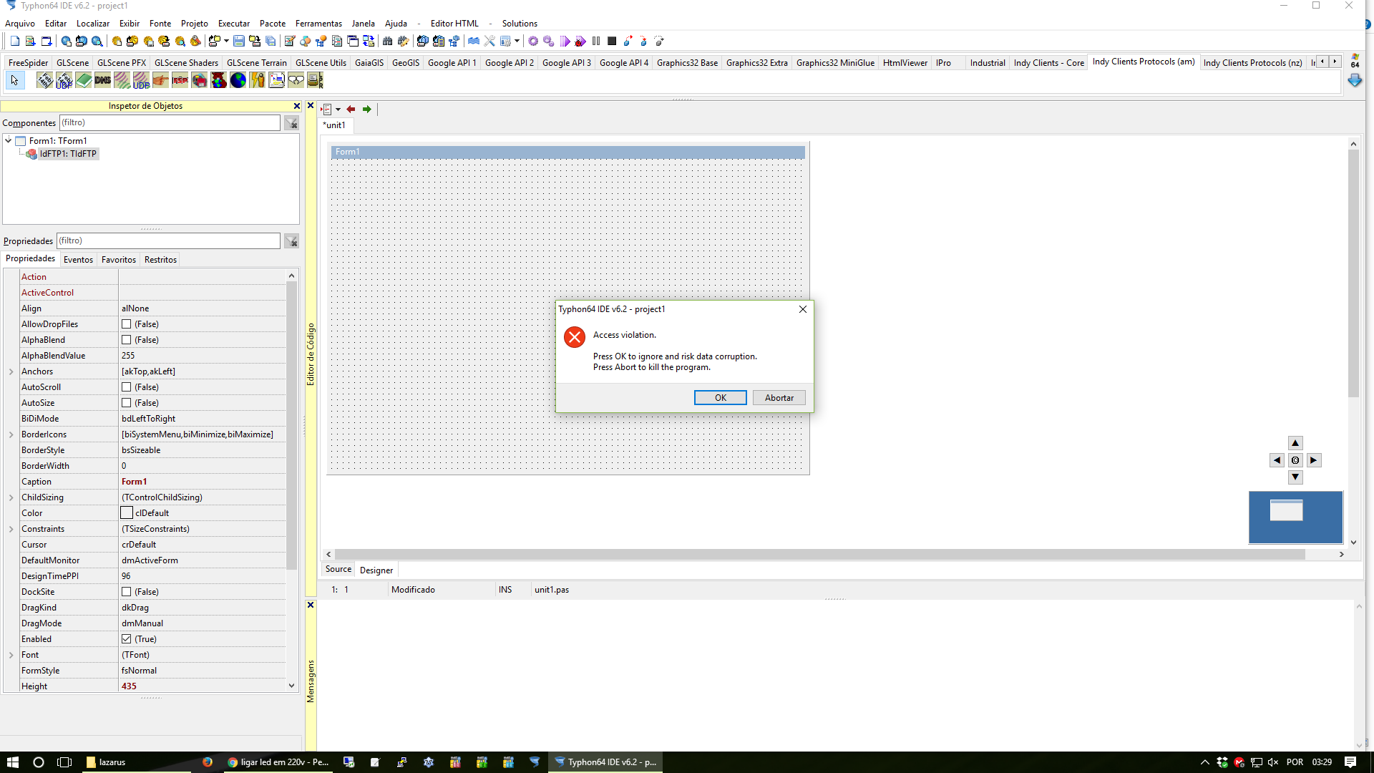1374x773 pixels.
Task: Click the Color clDefault swatch
Action: [x=127, y=513]
